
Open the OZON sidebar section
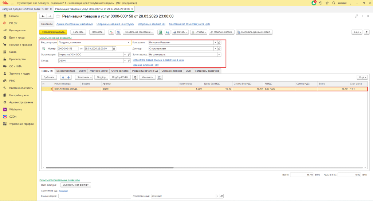(x=13, y=117)
